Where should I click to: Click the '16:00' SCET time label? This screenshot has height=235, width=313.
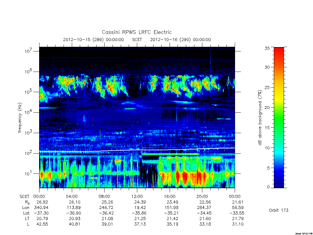(x=170, y=196)
